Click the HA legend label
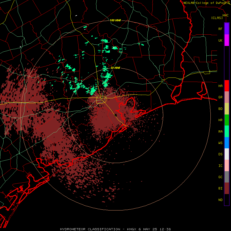This screenshot has height=231, width=231. coord(220,86)
